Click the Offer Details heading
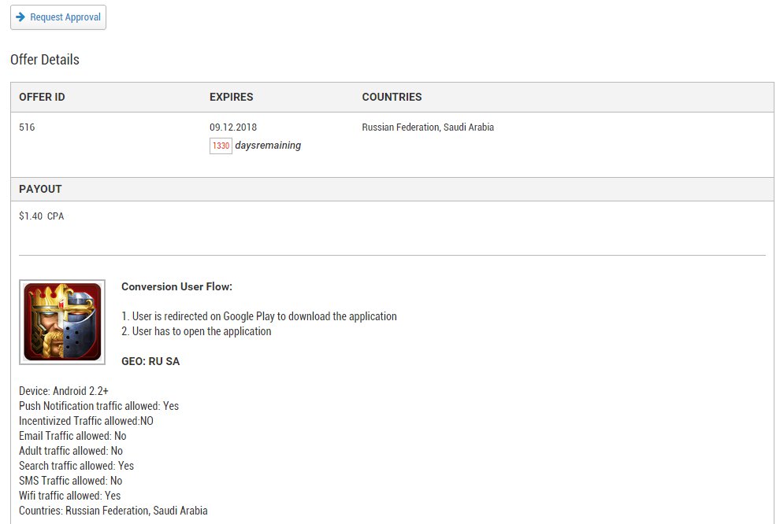Viewport: 780px width, 524px height. [43, 59]
